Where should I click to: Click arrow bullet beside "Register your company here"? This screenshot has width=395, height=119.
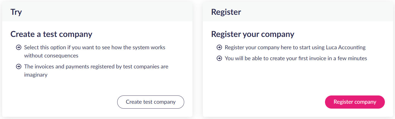[219, 48]
